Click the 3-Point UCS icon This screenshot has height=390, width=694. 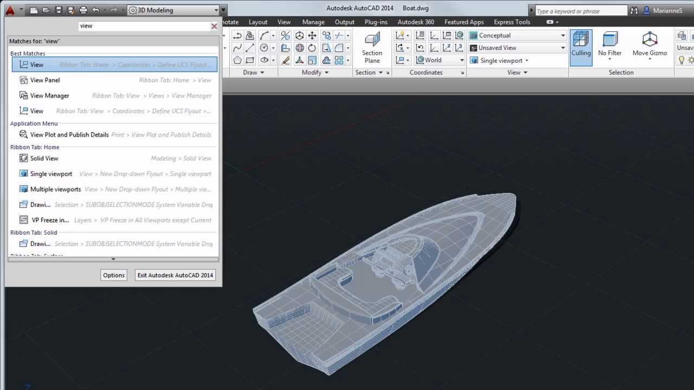[459, 48]
